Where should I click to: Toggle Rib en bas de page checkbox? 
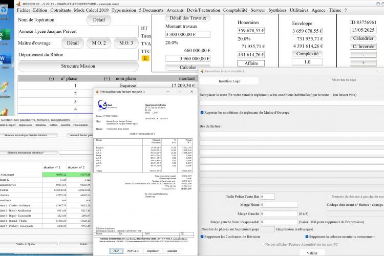pyautogui.click(x=329, y=80)
